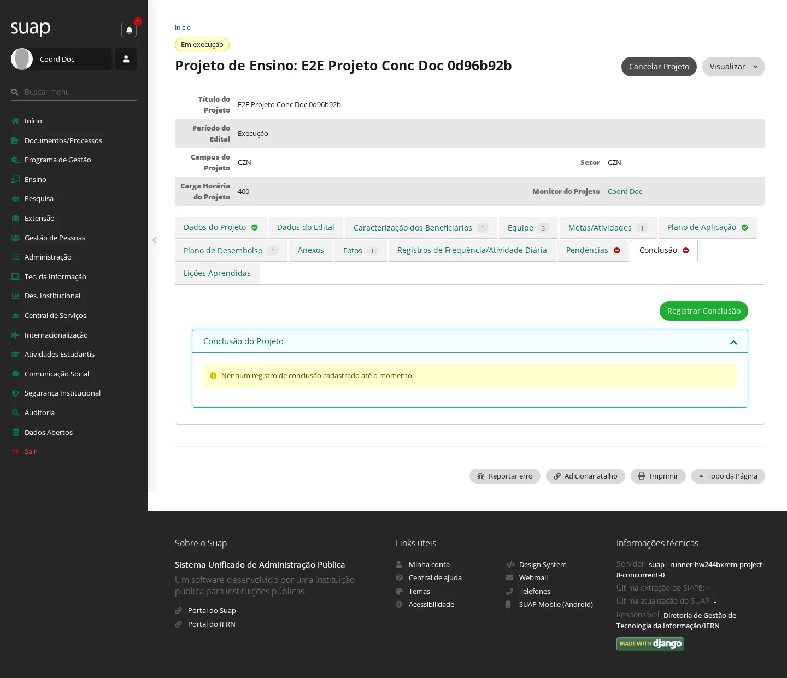Click the Extensão sidebar icon
Image resolution: width=787 pixels, height=678 pixels.
pos(15,218)
